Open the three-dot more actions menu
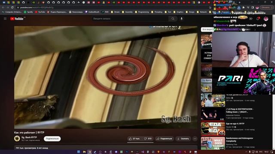275x154 pixels. (x=195, y=139)
